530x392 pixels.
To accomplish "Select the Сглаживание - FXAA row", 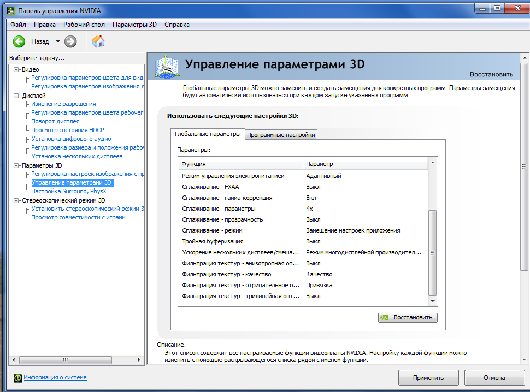I will point(303,187).
